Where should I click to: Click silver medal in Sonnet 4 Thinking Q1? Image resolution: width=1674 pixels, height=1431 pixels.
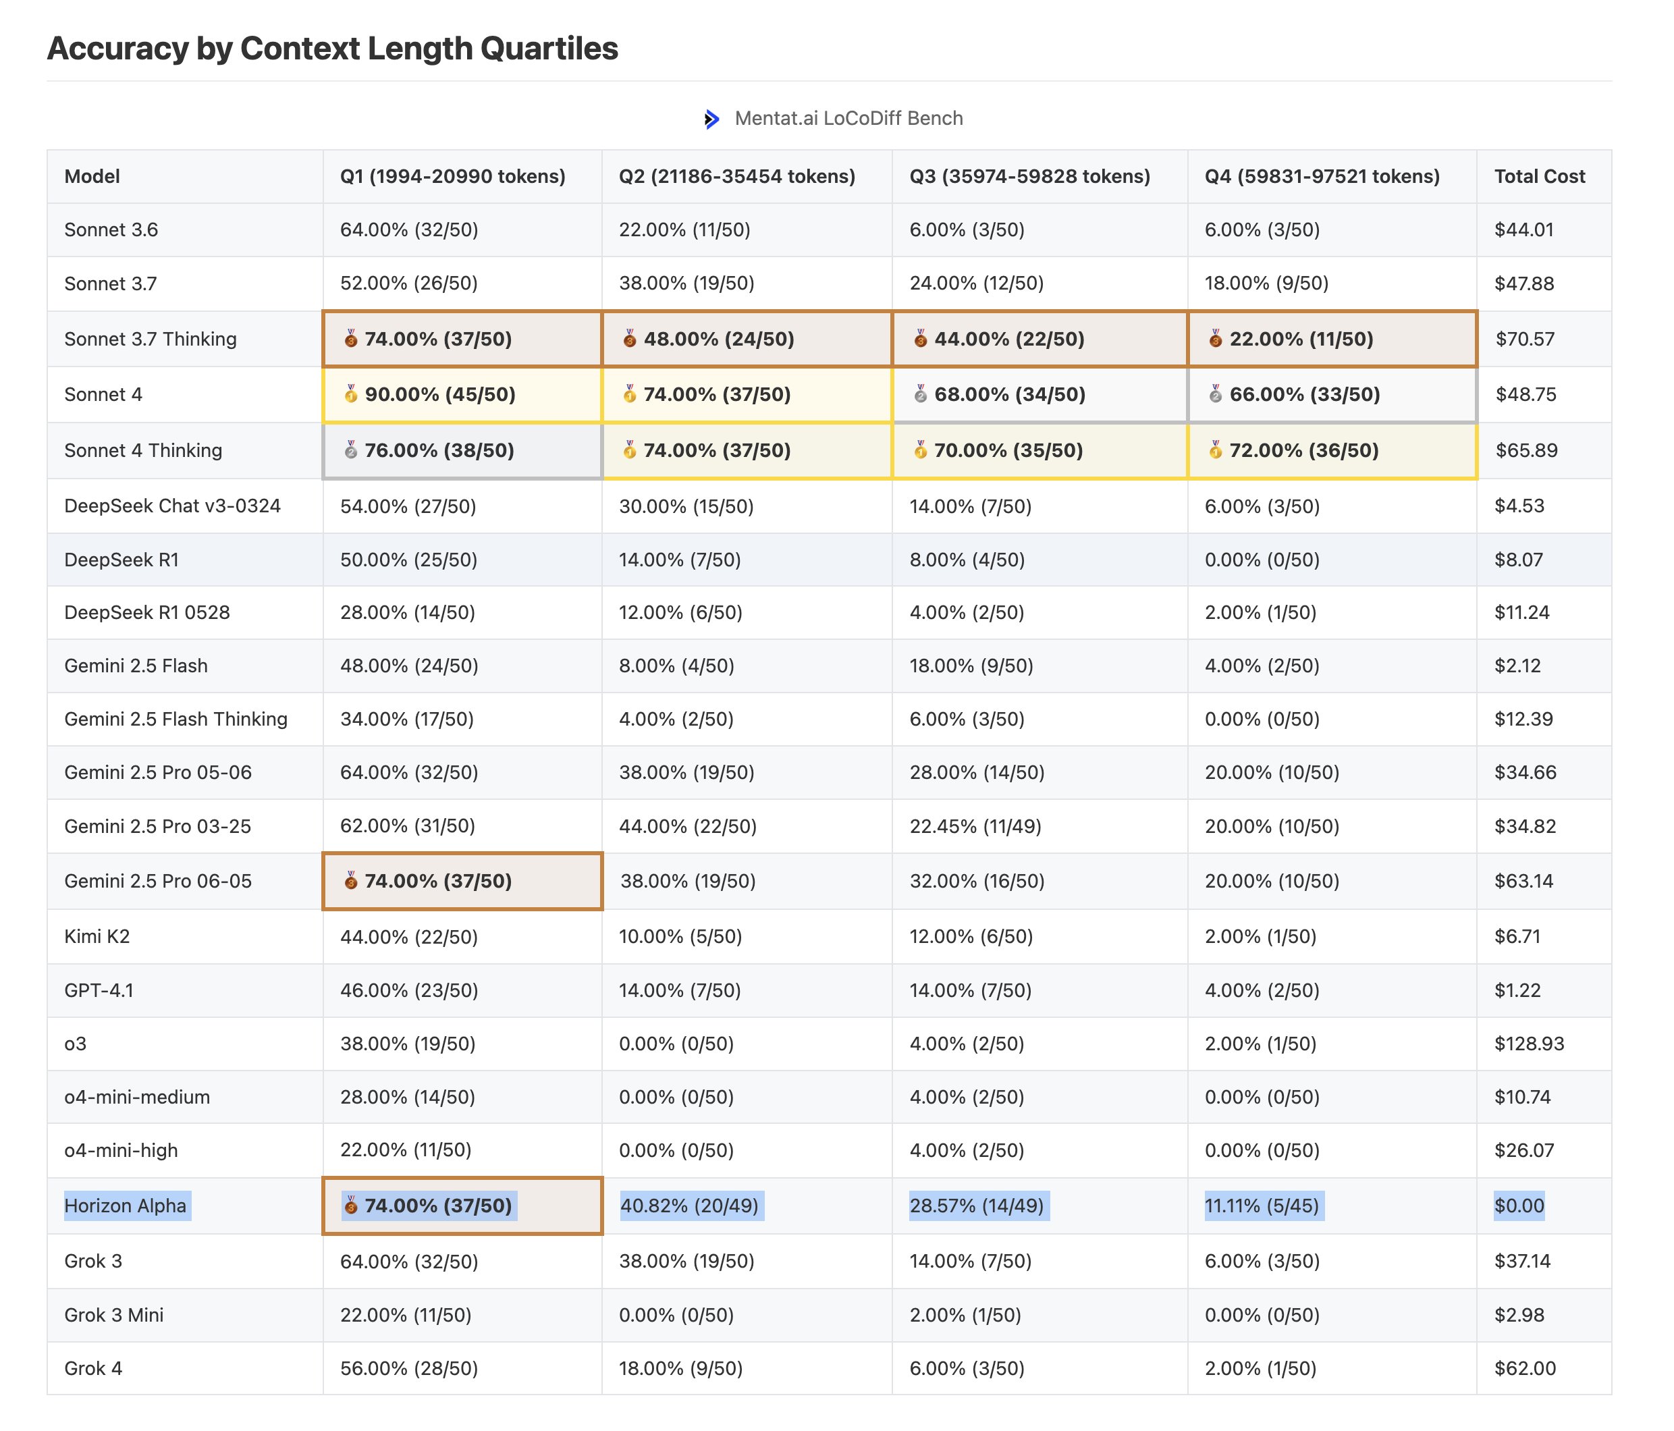pos(350,450)
